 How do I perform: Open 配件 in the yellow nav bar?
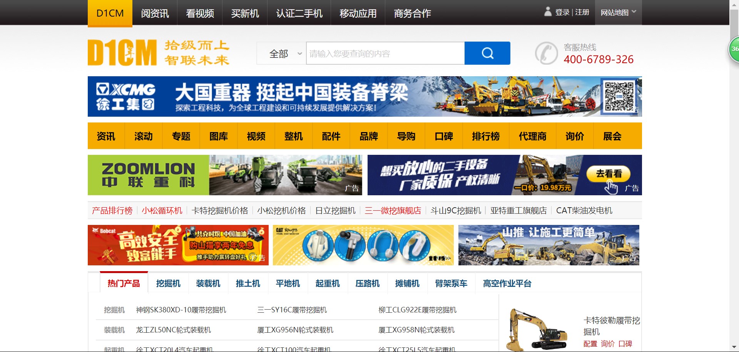[331, 136]
